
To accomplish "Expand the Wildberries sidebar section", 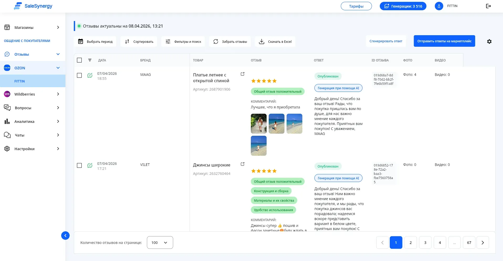I will pos(33,94).
